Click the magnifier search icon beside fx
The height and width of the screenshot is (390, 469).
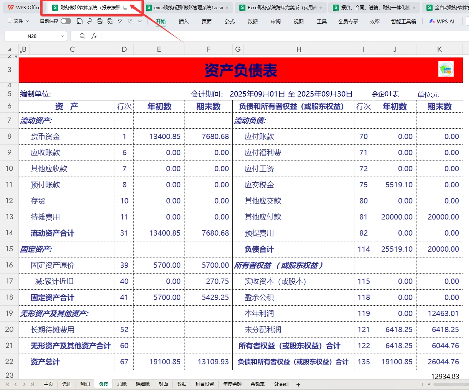click(82, 36)
